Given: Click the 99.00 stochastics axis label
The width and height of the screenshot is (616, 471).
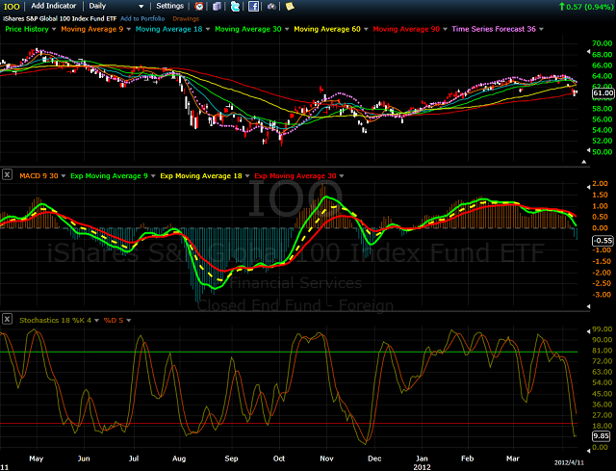Looking at the screenshot, I should (x=602, y=329).
